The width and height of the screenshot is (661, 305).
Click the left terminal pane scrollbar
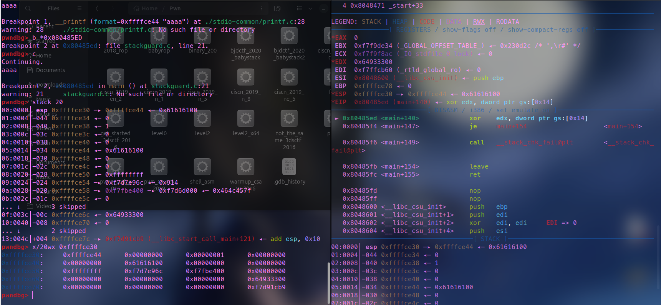pos(328,283)
